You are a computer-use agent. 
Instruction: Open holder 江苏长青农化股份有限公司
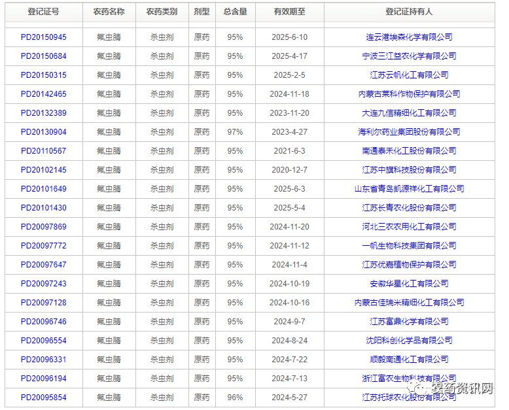tap(409, 208)
